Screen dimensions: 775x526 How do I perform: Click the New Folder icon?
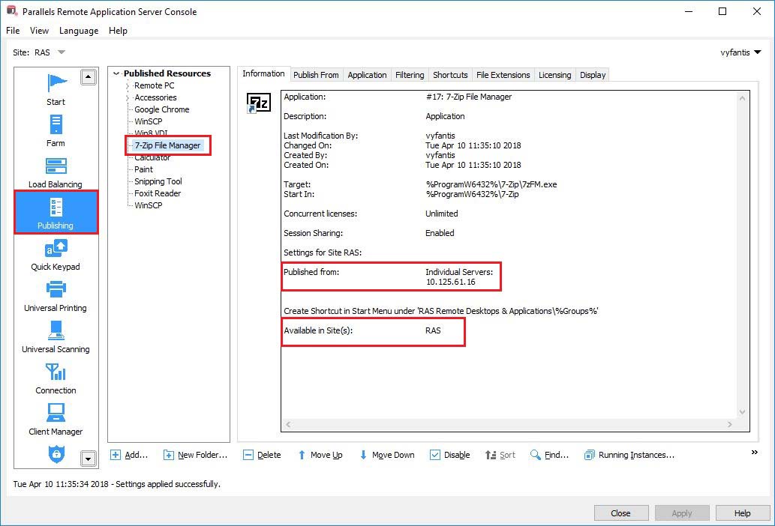point(169,455)
